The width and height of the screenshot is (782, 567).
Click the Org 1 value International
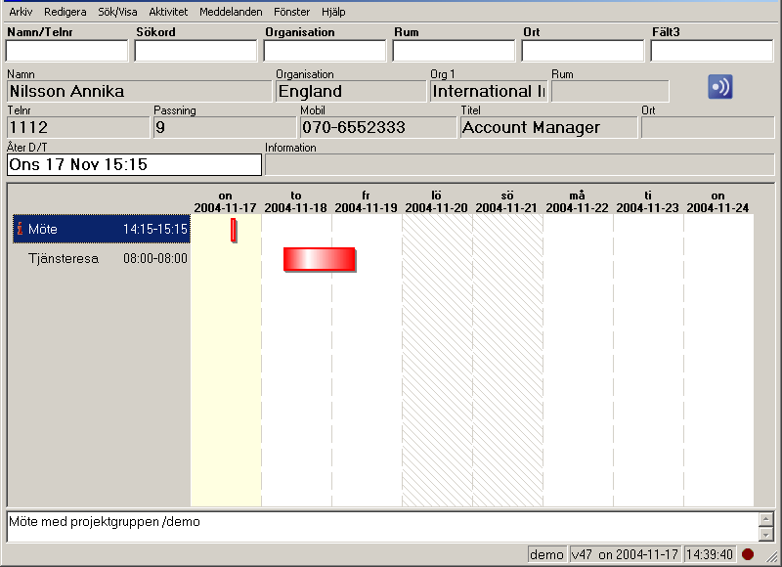tap(489, 91)
